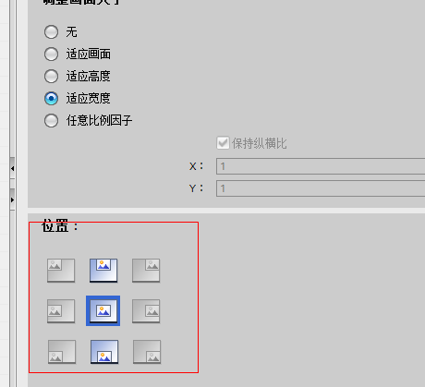Collapse panel with left-pointing splitter arrow
425x387 pixels.
pyautogui.click(x=12, y=168)
